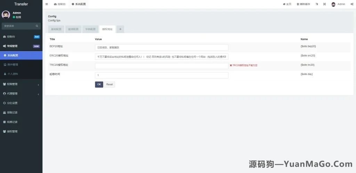Submit the form with the OK button

coord(99,84)
